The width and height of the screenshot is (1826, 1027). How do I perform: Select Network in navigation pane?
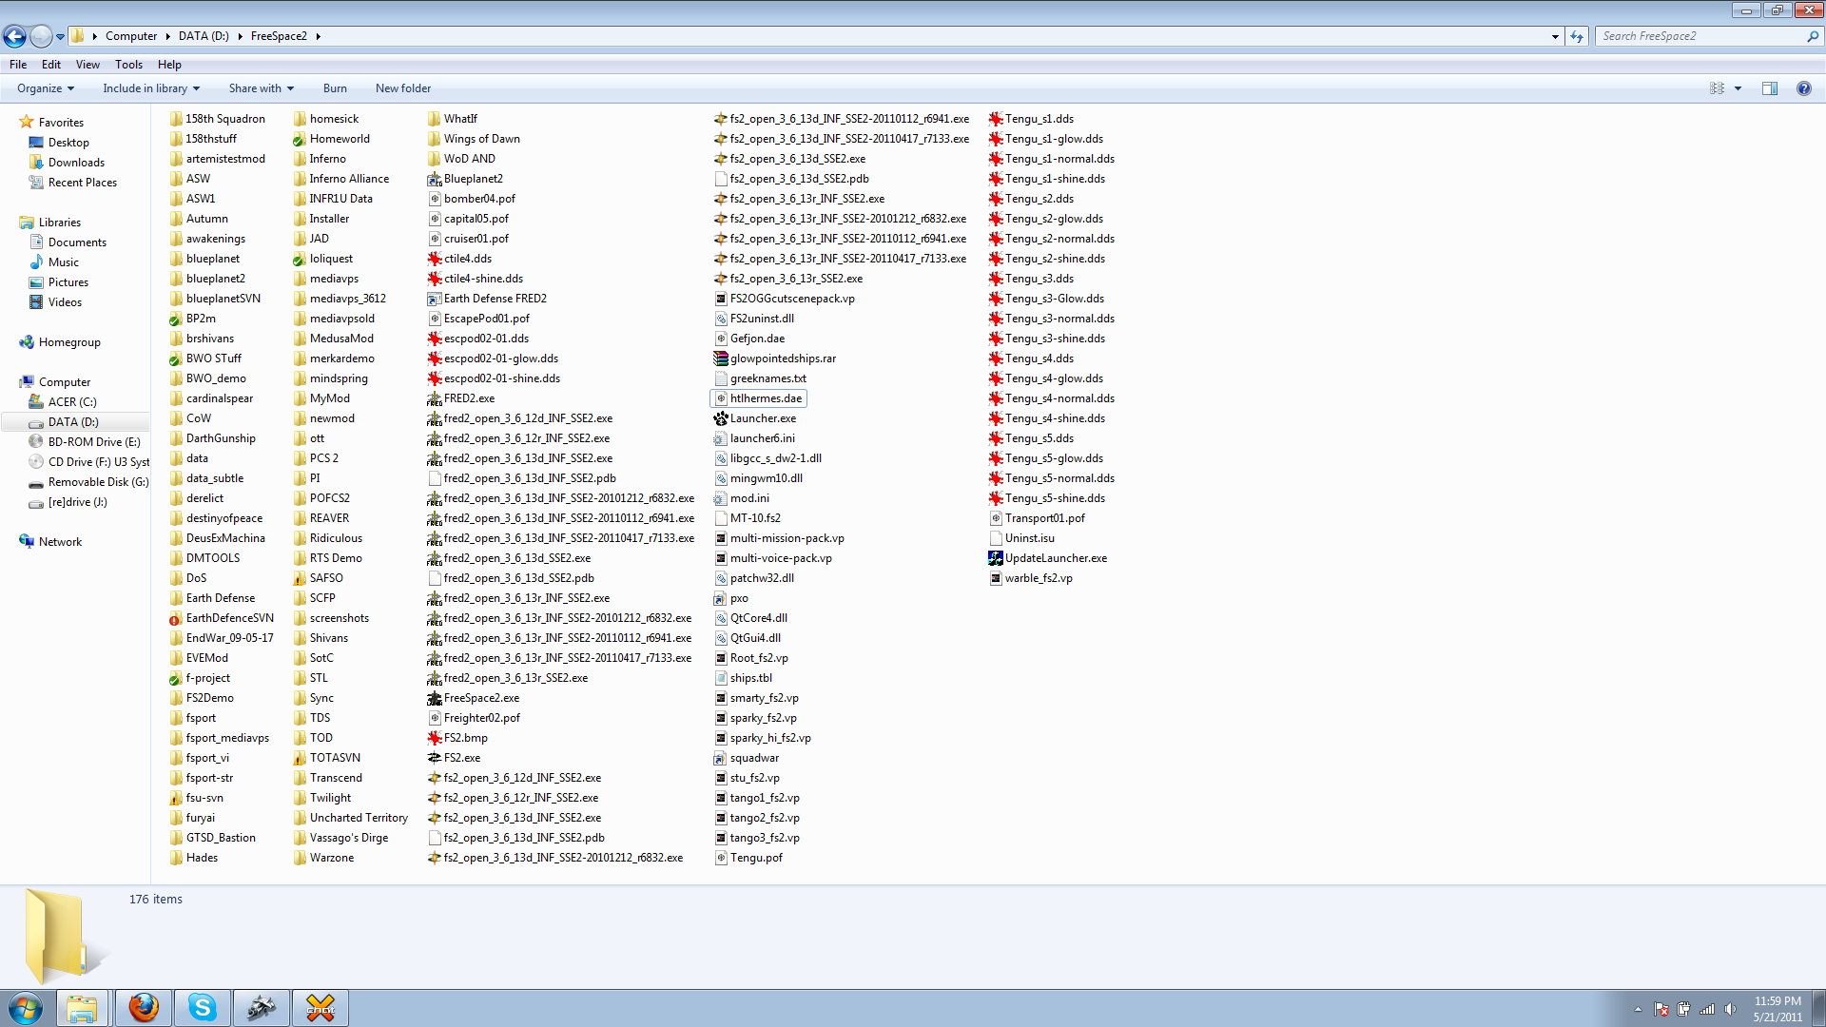click(x=60, y=542)
